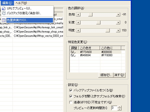This screenshot has height=112, width=150.
Task: Click the 彩度 slider left arrow
Action: (x=78, y=22)
